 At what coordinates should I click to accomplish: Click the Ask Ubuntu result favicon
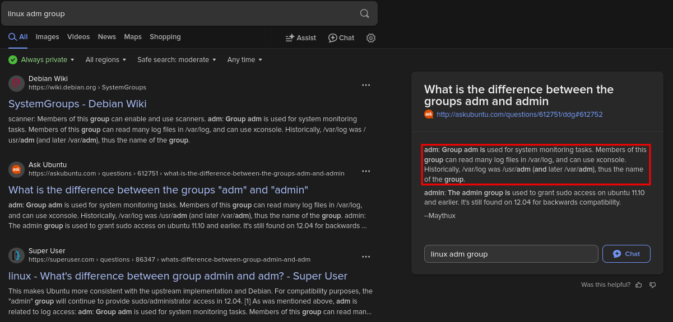(16, 169)
